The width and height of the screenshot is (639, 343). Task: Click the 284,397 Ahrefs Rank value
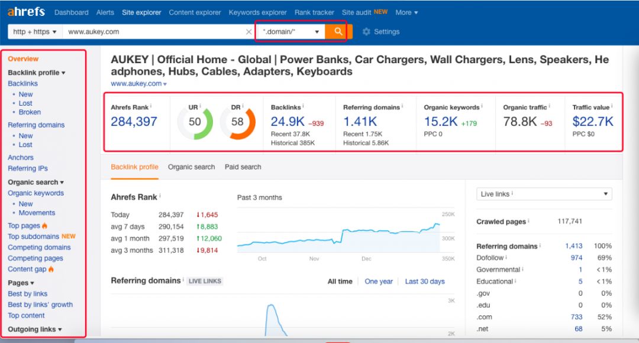pos(134,122)
